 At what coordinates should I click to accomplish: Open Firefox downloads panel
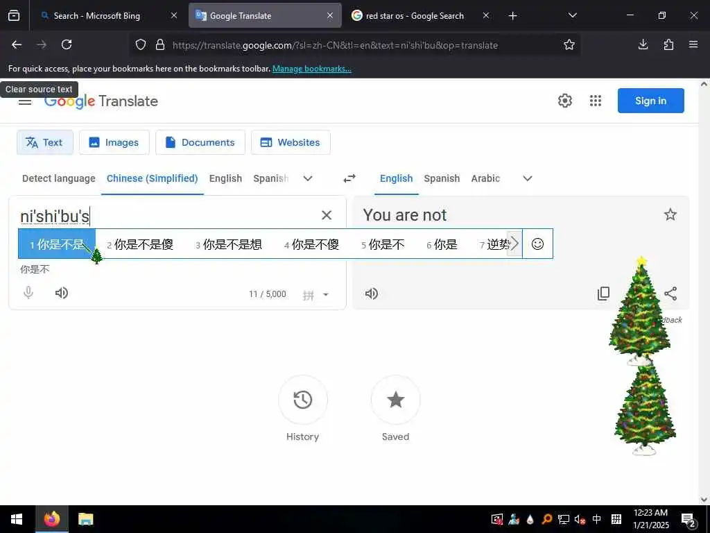point(643,44)
